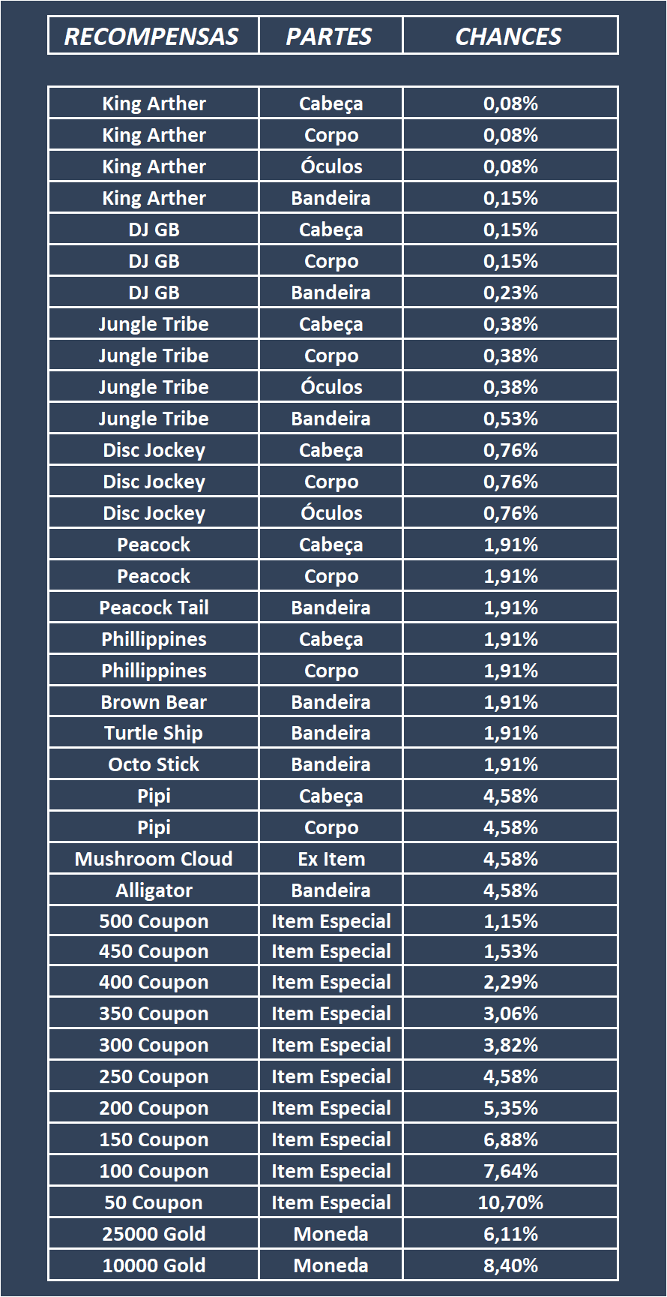Click the 0,23% chance value
The height and width of the screenshot is (1297, 667).
[x=510, y=293]
